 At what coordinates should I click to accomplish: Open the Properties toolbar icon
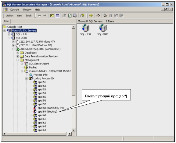coord(64,16)
